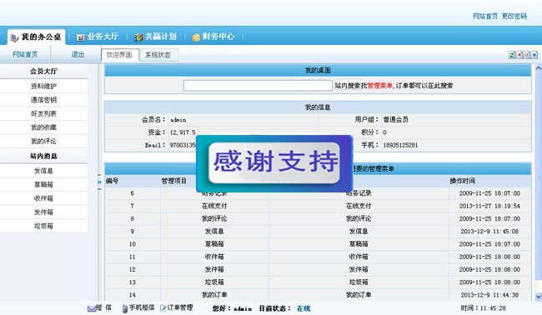Click timestamp 2013-12-9 11:45:08
This screenshot has width=542, height=315.
(489, 232)
